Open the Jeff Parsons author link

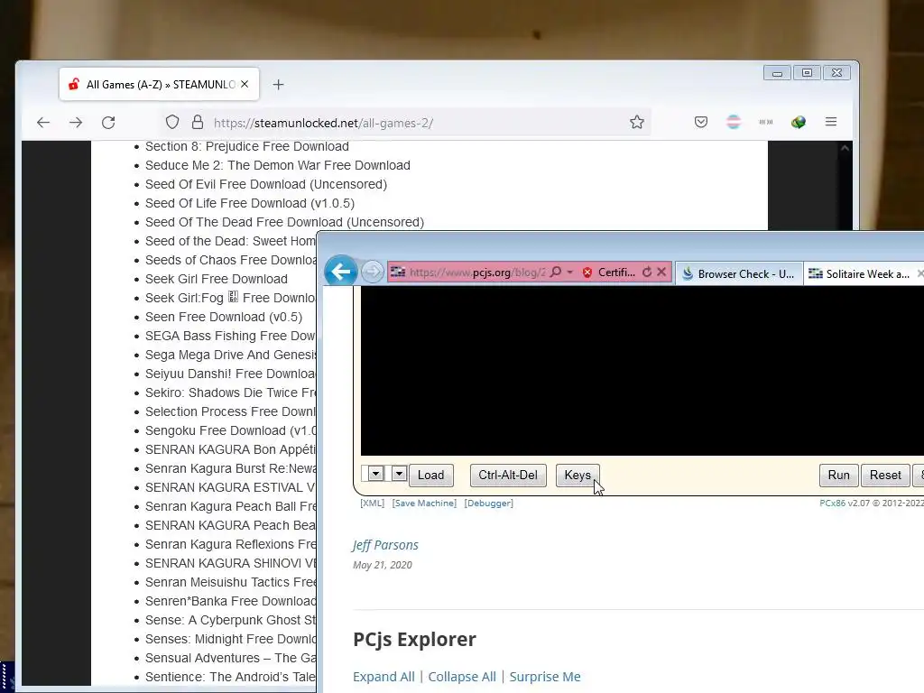pos(385,545)
